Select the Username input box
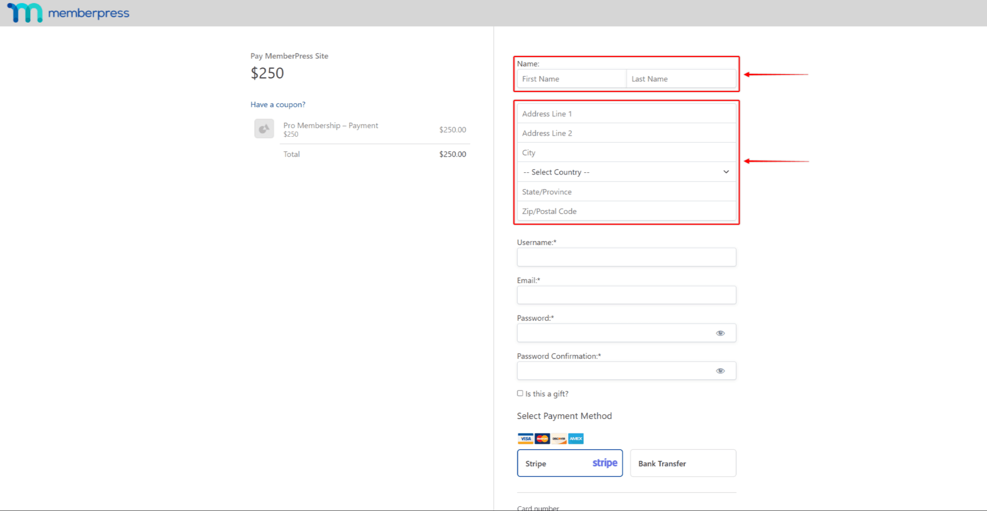The height and width of the screenshot is (511, 987). coord(626,257)
